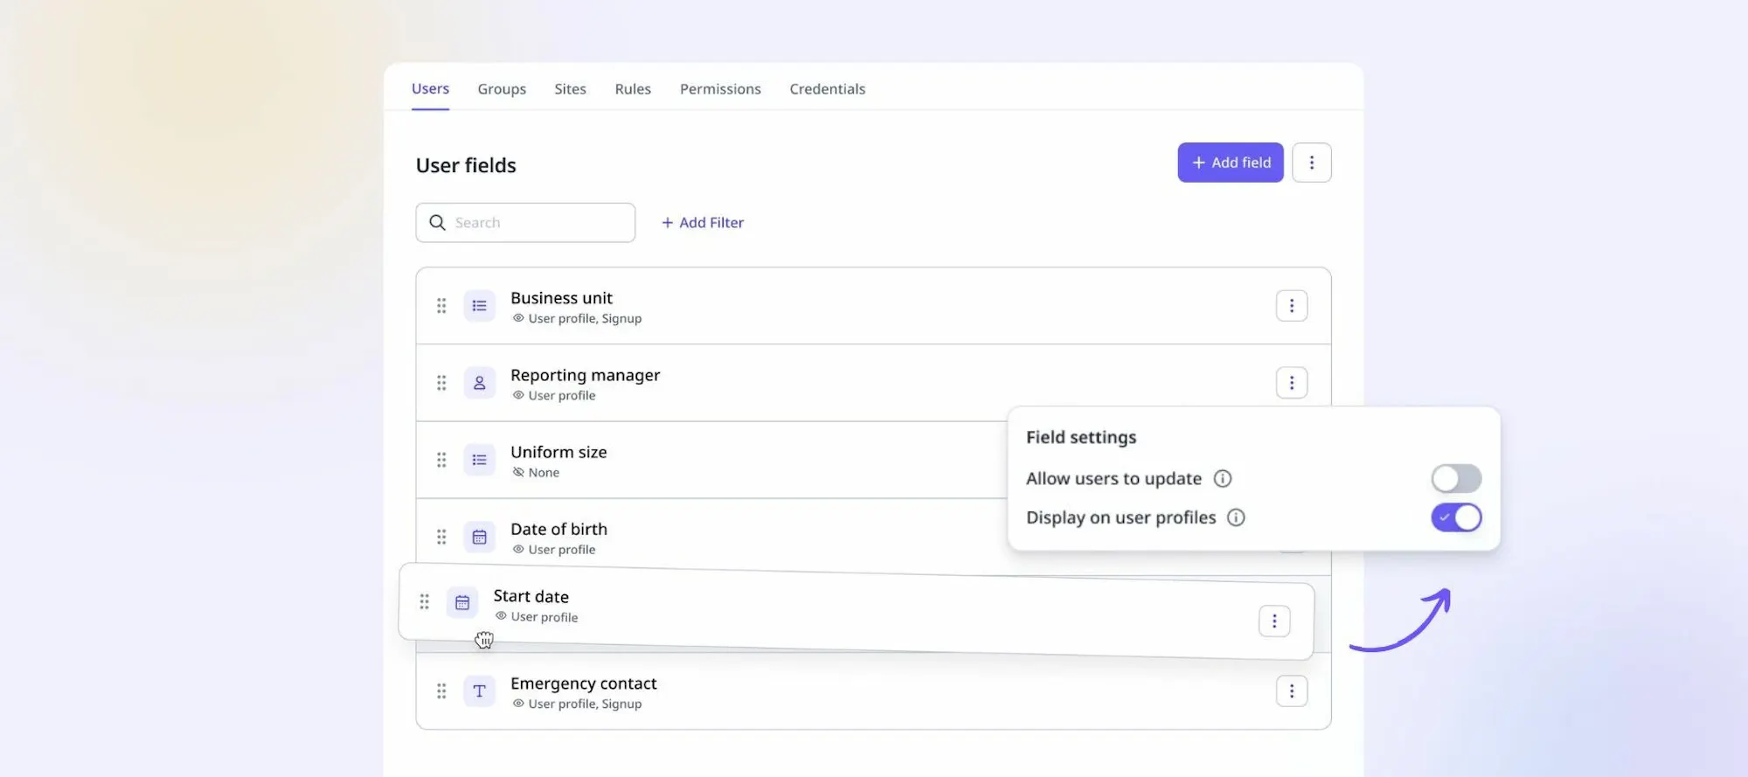Click info icon beside Allow users to update
The image size is (1748, 777).
[1223, 478]
